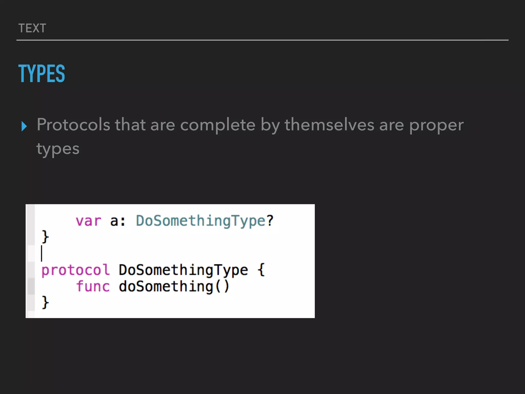Click the word Protocols in bullet

coord(73,125)
